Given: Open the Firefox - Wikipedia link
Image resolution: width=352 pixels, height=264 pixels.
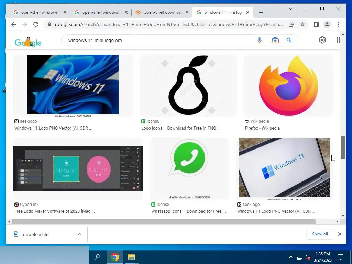Looking at the screenshot, I should [262, 128].
